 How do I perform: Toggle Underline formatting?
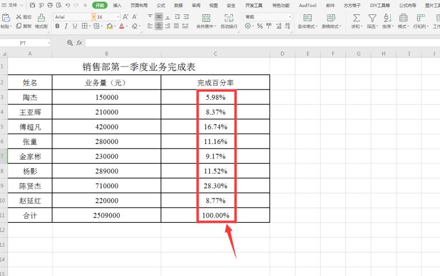point(75,26)
